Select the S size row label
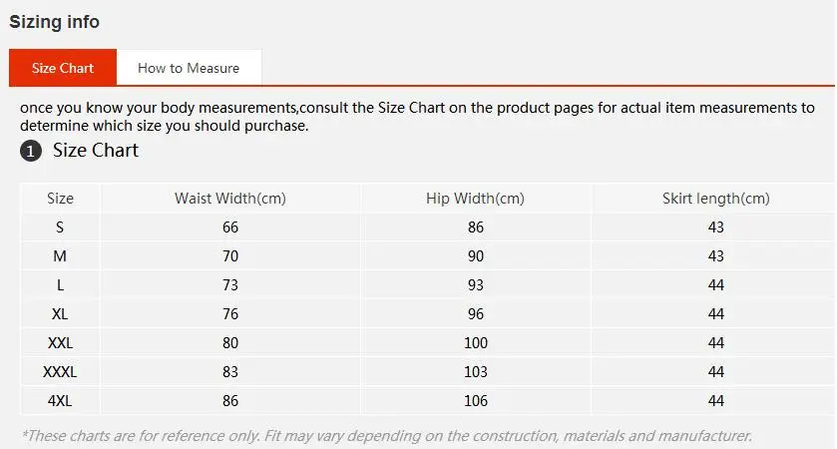The height and width of the screenshot is (449, 837). tap(60, 227)
